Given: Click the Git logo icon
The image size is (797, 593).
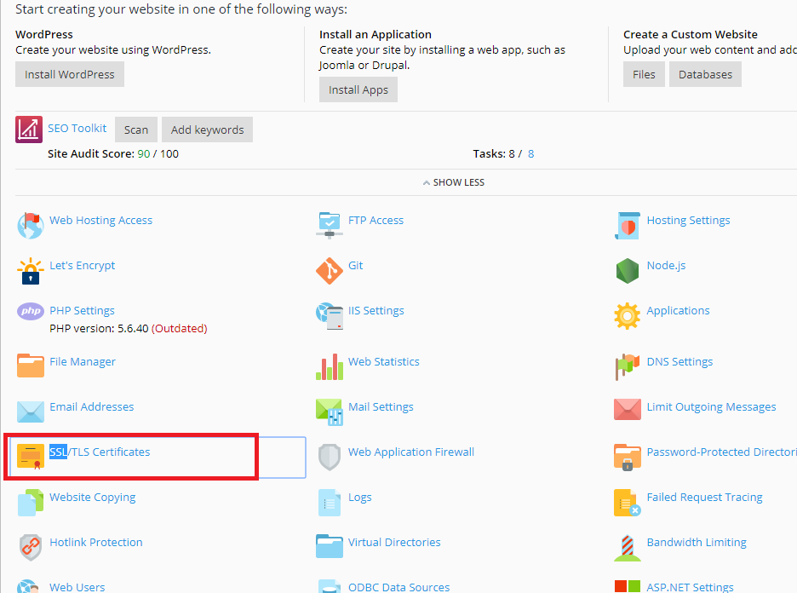Looking at the screenshot, I should coord(329,271).
